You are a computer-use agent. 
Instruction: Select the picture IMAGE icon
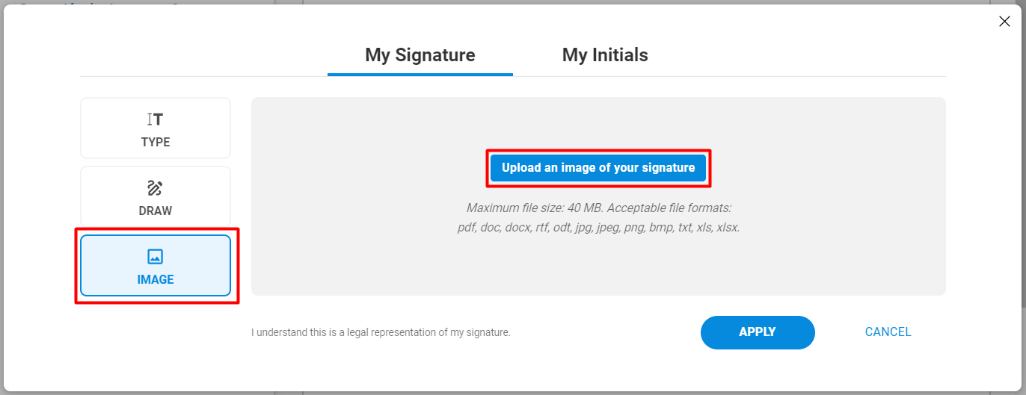click(155, 257)
